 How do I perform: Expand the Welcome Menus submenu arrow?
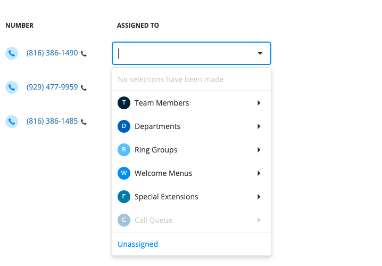coord(259,173)
